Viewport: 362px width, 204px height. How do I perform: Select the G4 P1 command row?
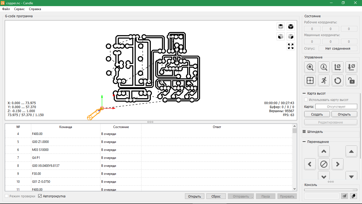click(149, 158)
